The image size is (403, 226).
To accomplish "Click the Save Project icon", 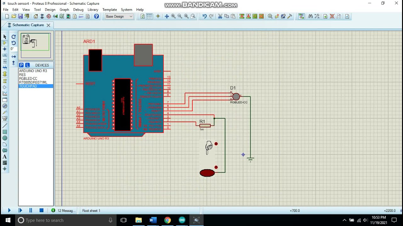I will pyautogui.click(x=20, y=16).
